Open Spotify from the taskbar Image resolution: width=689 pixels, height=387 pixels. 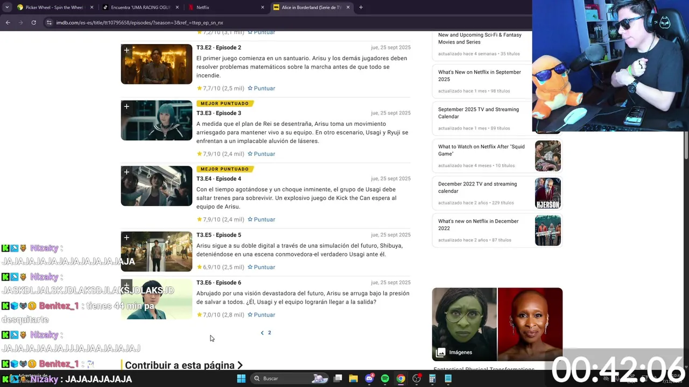tap(385, 378)
